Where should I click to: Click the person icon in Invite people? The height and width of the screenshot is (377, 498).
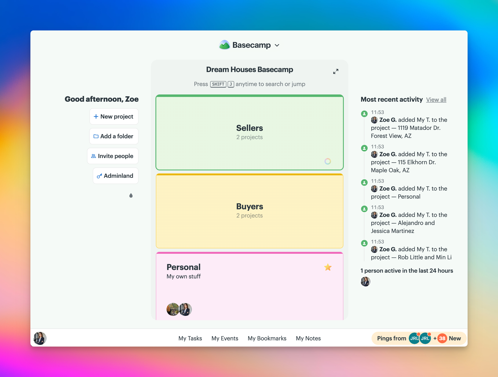coord(94,156)
